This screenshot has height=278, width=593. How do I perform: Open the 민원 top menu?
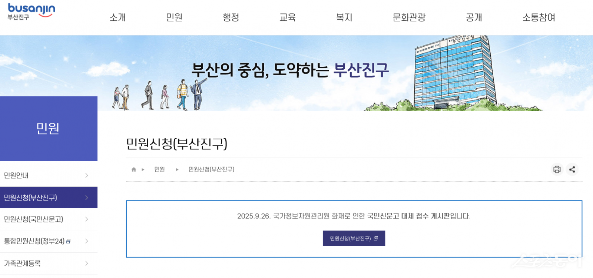pyautogui.click(x=174, y=17)
